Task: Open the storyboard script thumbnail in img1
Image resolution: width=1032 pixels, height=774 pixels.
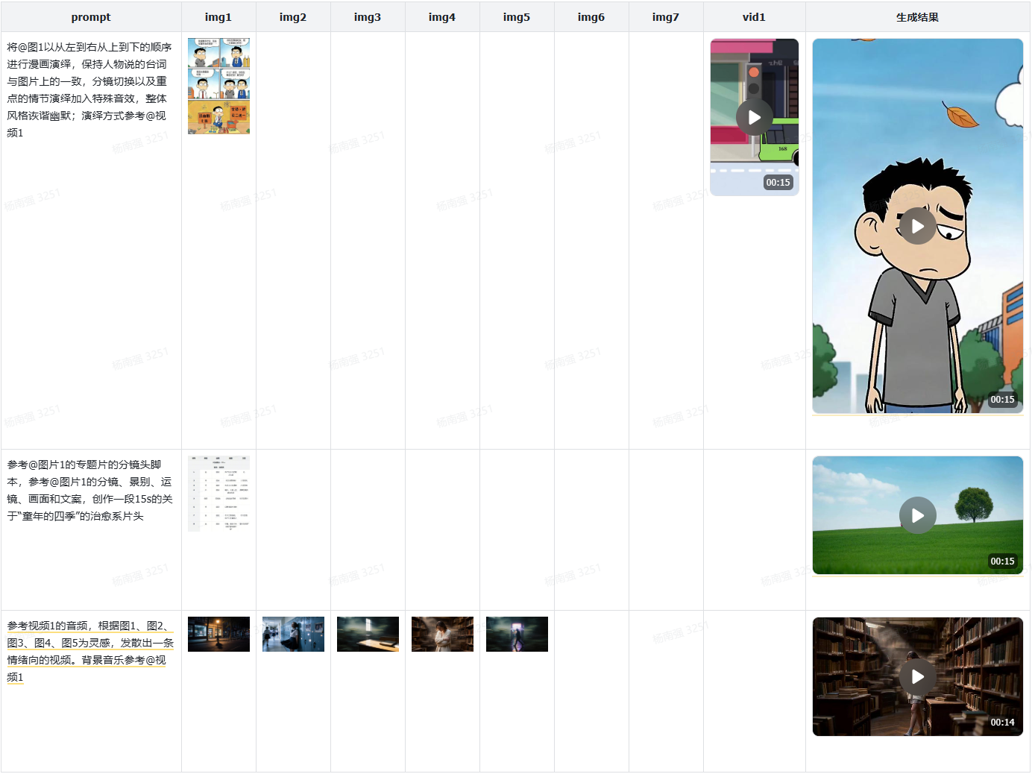Action: tap(218, 494)
